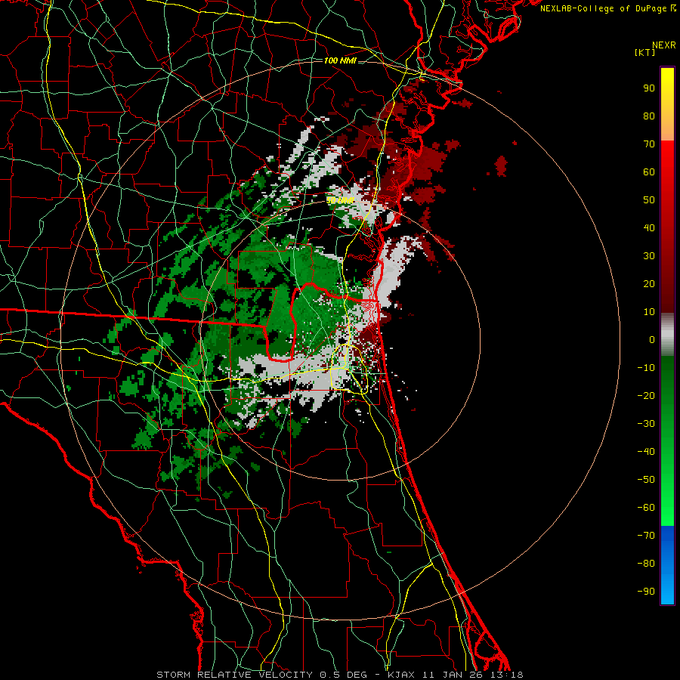Click the -30 value on velocity scale
Viewport: 680px width, 680px height.
coord(646,424)
